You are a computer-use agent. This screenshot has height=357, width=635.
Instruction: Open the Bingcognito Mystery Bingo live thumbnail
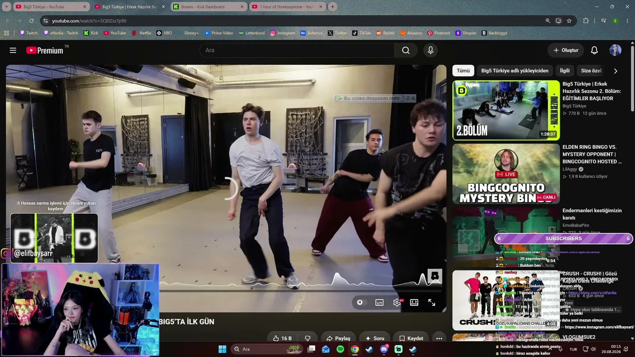tap(506, 174)
